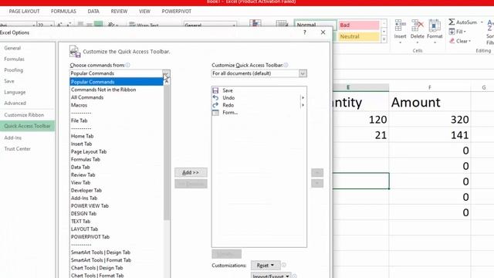
Task: Click the Format cells icon
Action: point(435,25)
